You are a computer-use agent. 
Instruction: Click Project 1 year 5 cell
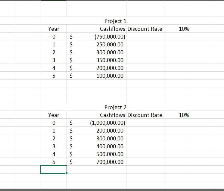54,76
